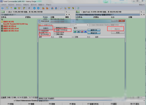Enable the 忽略日期 checkbox
The height and width of the screenshot is (105, 146).
tap(55, 34)
